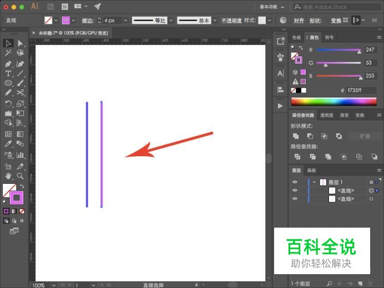This screenshot has width=384, height=288.
Task: Switch to the 画板 tab
Action: [x=312, y=171]
